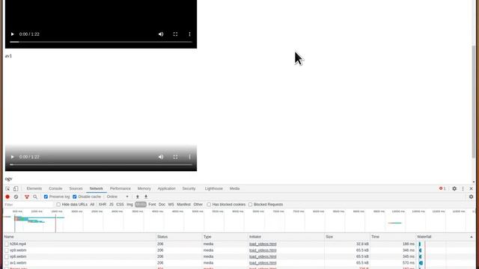Image resolution: width=479 pixels, height=269 pixels.
Task: Focus the Filter text field
Action: pyautogui.click(x=28, y=205)
